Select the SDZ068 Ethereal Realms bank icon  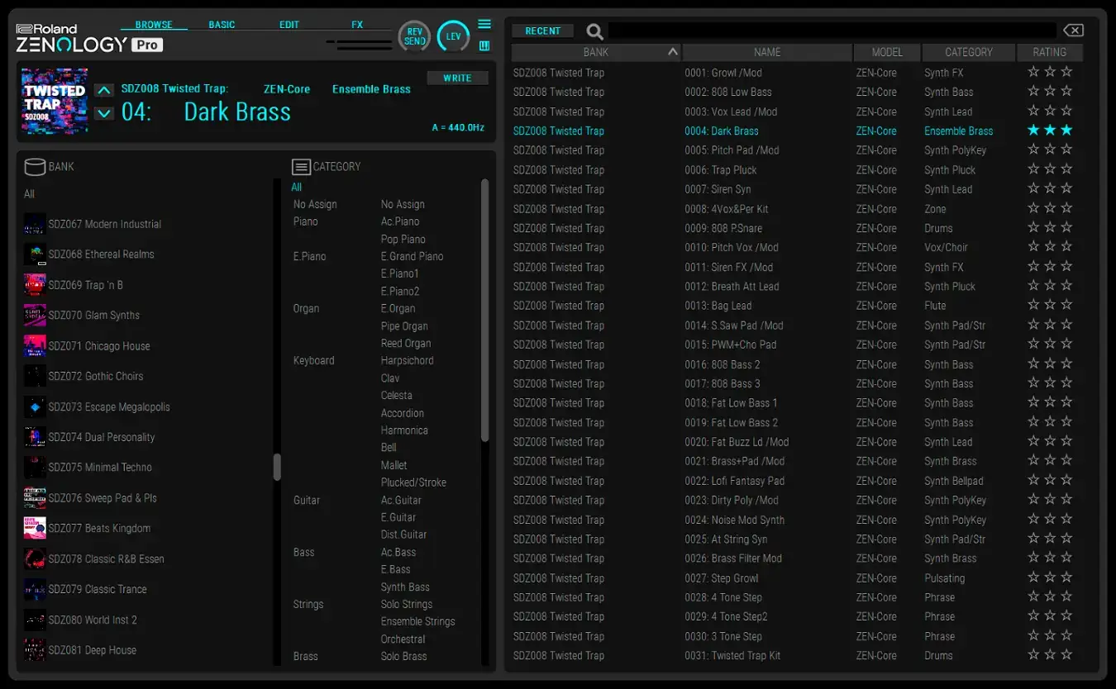click(35, 254)
